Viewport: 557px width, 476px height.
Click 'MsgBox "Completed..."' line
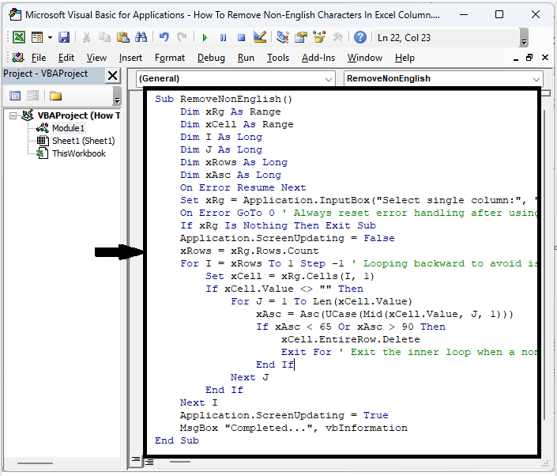click(x=293, y=428)
